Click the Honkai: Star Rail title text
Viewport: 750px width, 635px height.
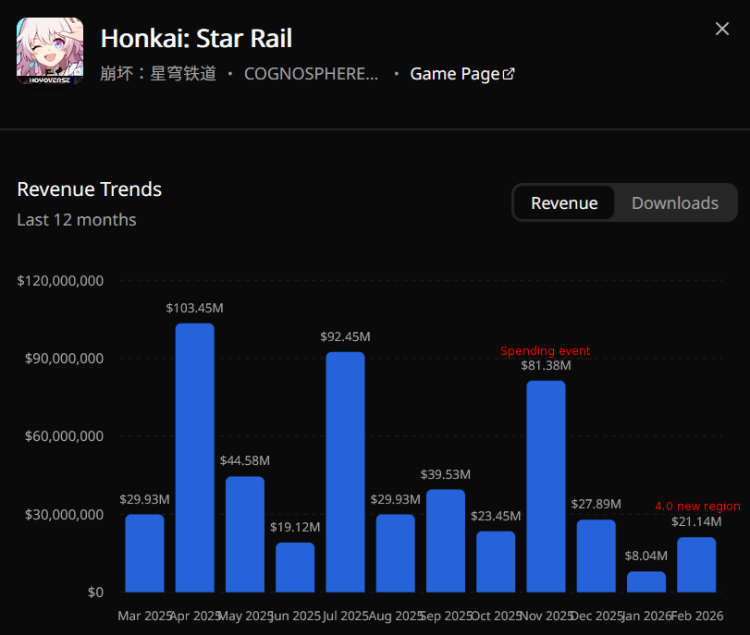196,38
